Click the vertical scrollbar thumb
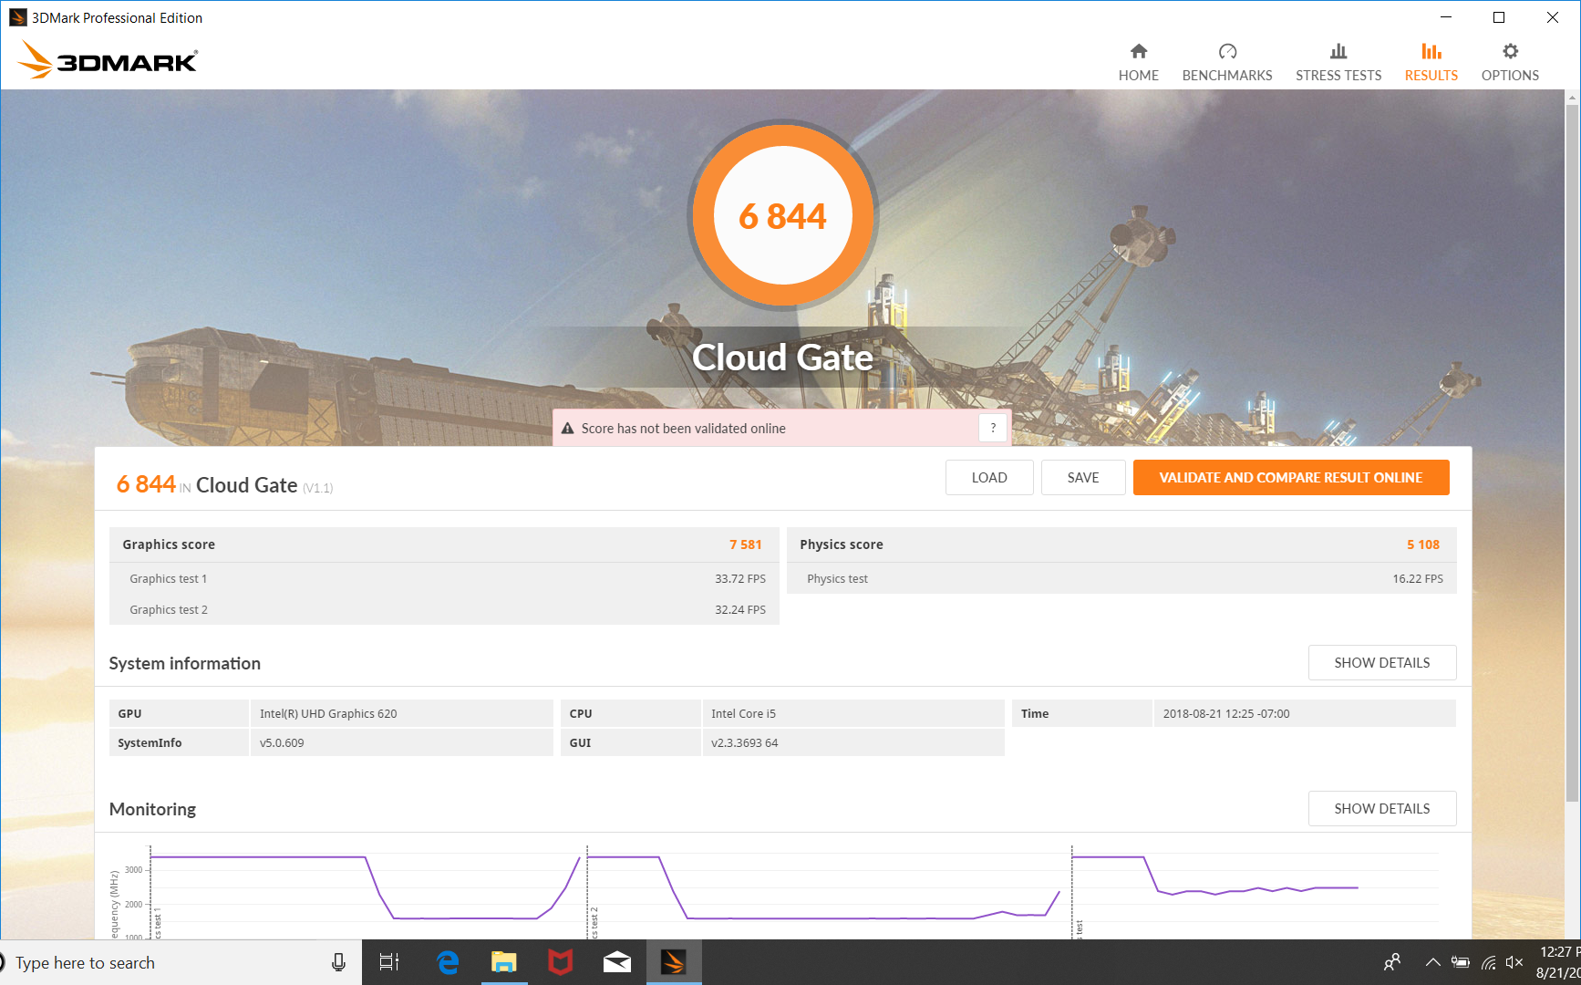Viewport: 1581px width, 985px height. pos(1572,454)
